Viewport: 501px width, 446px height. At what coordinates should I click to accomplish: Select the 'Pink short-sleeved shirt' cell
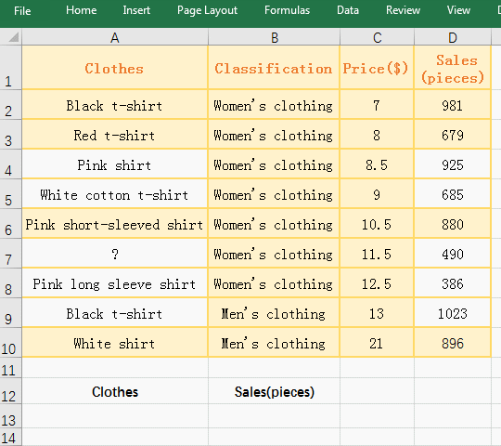tap(115, 224)
